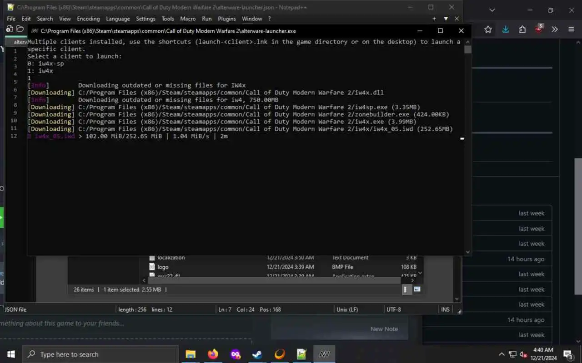This screenshot has width=582, height=363.
Task: Open the Macro menu in Notepad++
Action: 188,19
